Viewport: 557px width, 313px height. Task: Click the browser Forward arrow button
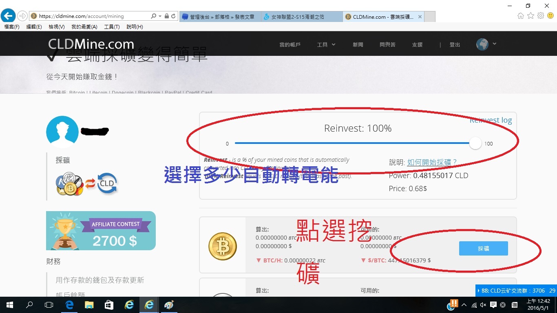[x=22, y=16]
